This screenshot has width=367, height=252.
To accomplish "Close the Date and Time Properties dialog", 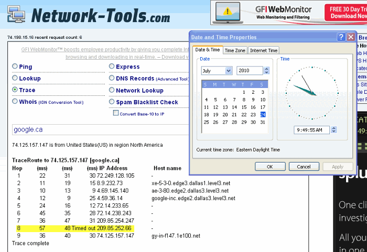I will click(x=351, y=37).
